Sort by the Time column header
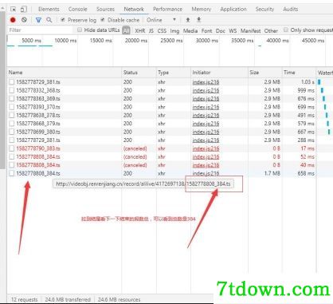This screenshot has height=304, width=333. click(x=299, y=73)
